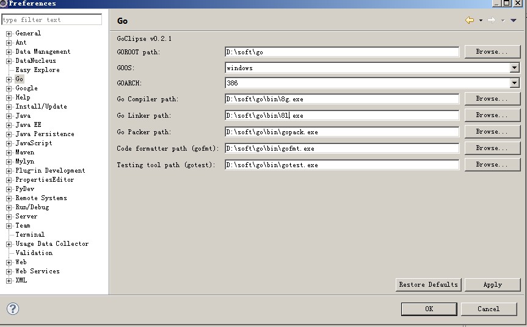Browse for gofmt formatter path
527x327 pixels.
492,148
